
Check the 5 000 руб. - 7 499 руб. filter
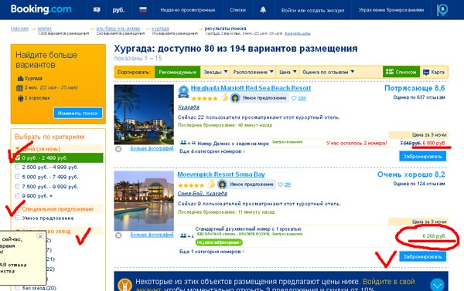coord(18,177)
